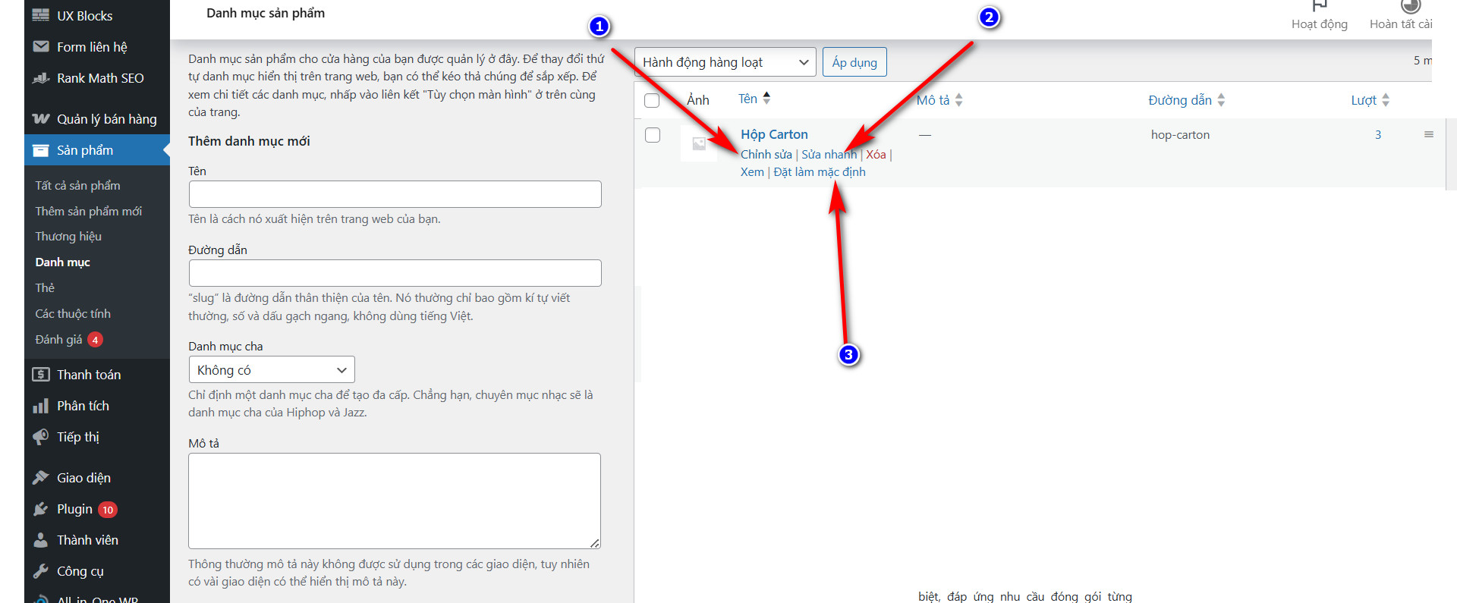The width and height of the screenshot is (1457, 603).
Task: Sort by Lượt column arrows
Action: (x=1386, y=100)
